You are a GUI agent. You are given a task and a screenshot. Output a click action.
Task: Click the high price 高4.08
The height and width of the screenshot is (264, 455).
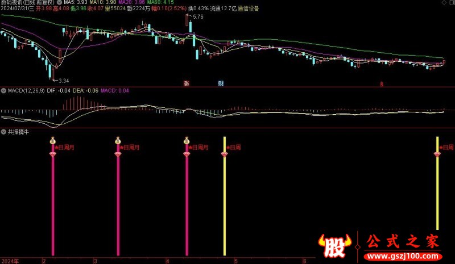coord(61,9)
